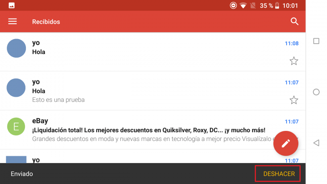The width and height of the screenshot is (327, 184).
Task: Tap the Android home circle button
Action: [x=316, y=92]
